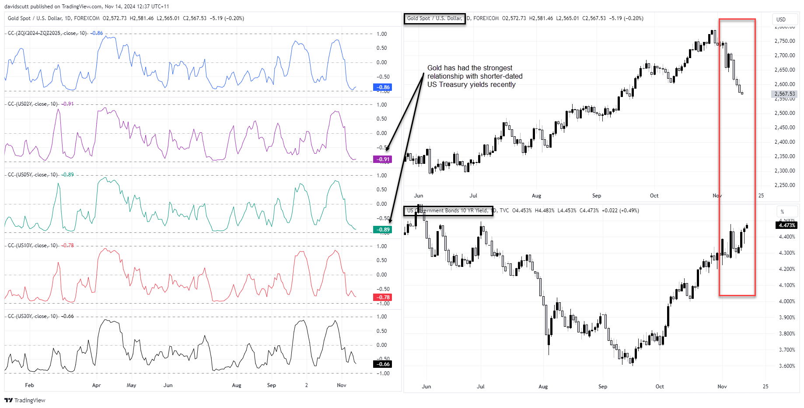Open the USD currency selector on gold chart
This screenshot has width=804, height=408.
tap(785, 19)
